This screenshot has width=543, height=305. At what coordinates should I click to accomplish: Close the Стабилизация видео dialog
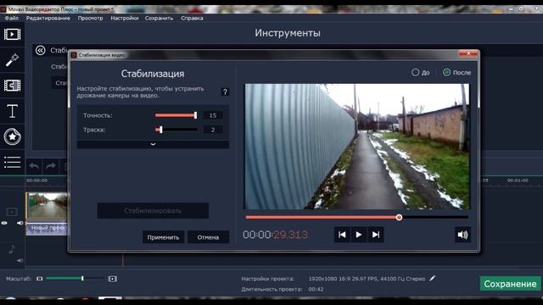pos(468,53)
